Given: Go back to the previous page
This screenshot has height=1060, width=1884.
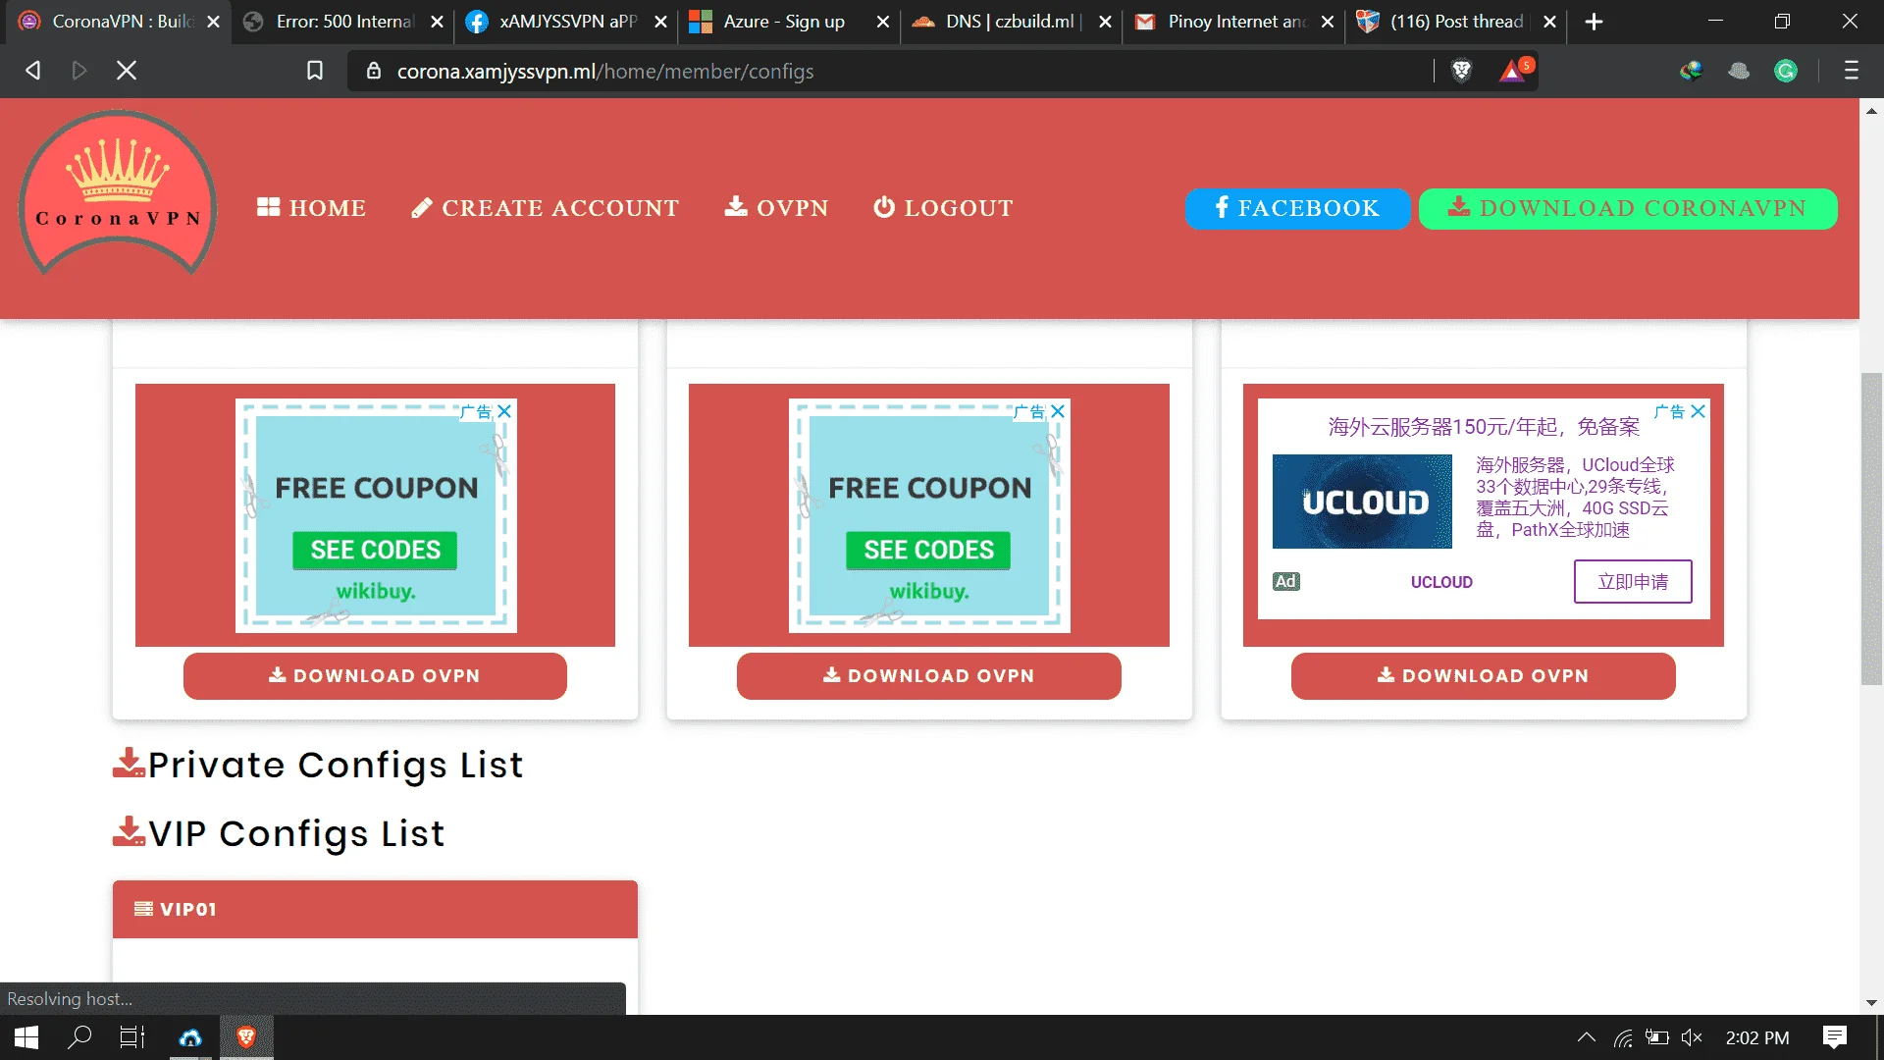Looking at the screenshot, I should (33, 71).
